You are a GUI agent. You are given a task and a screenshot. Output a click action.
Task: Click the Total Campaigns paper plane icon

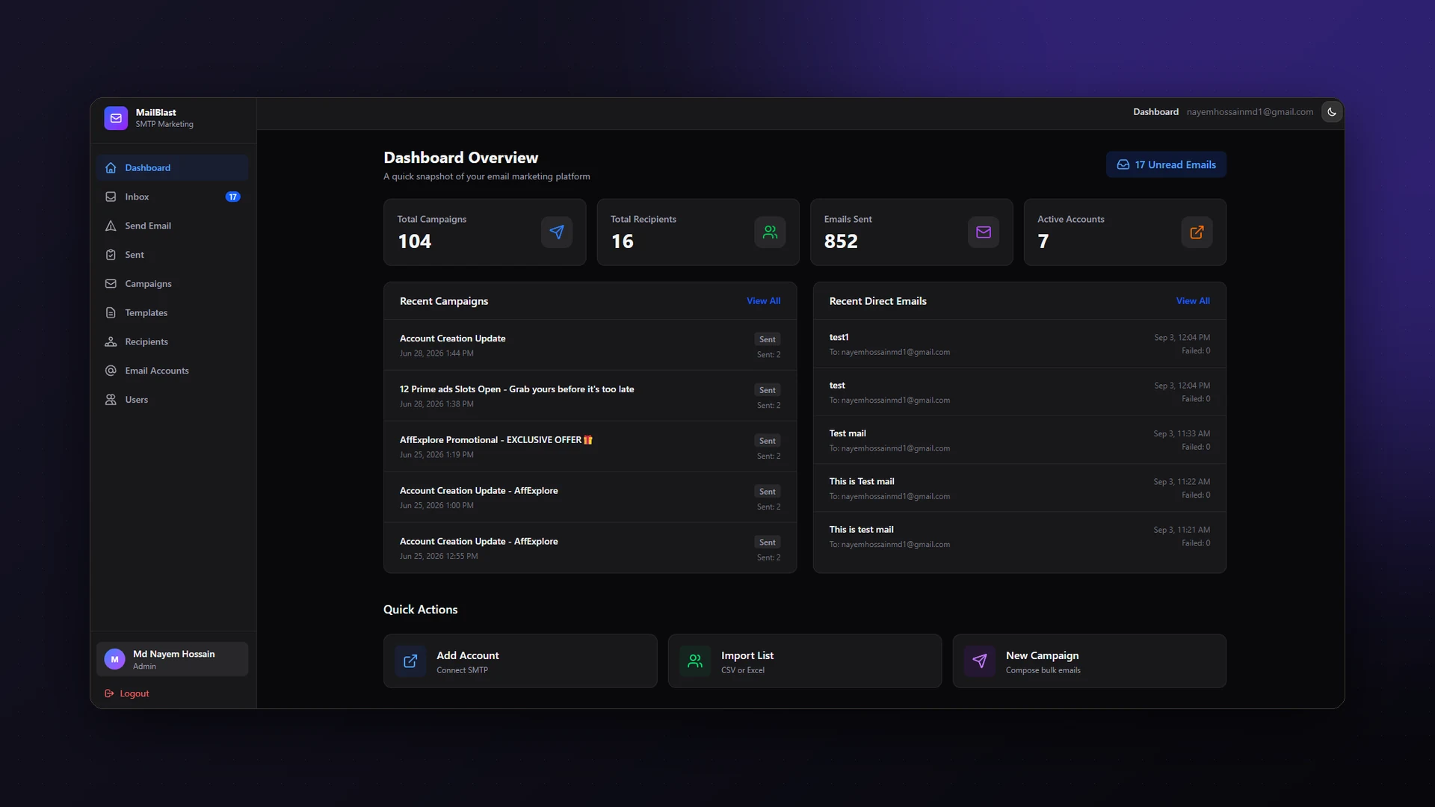click(x=557, y=232)
